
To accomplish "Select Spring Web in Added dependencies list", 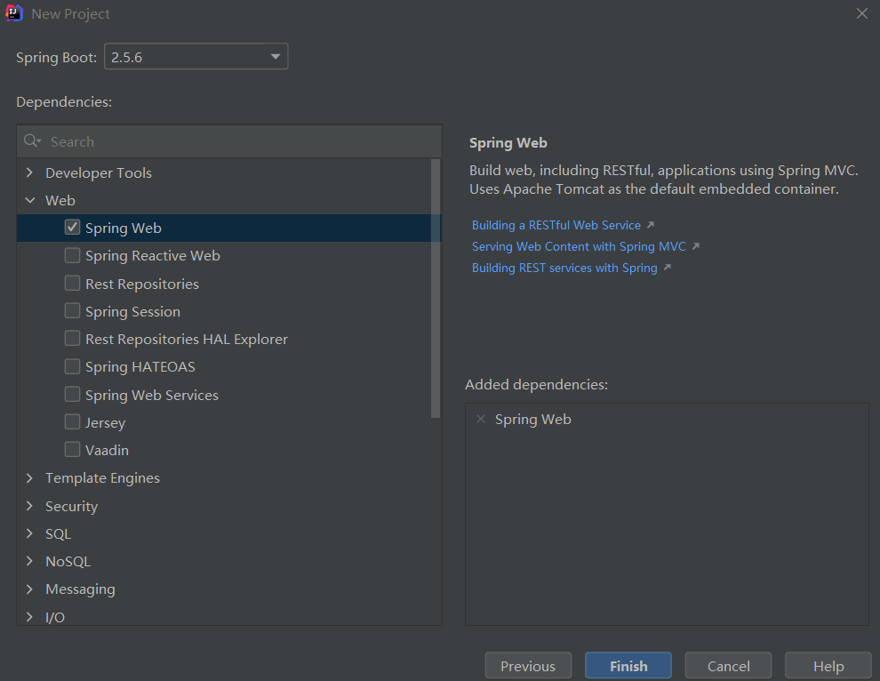I will [533, 420].
